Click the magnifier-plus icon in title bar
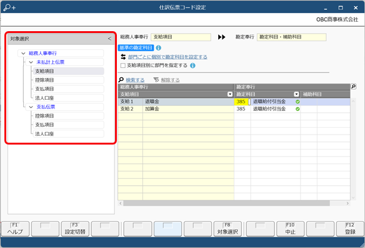Viewport: 365px width, 248px height. pos(9,7)
